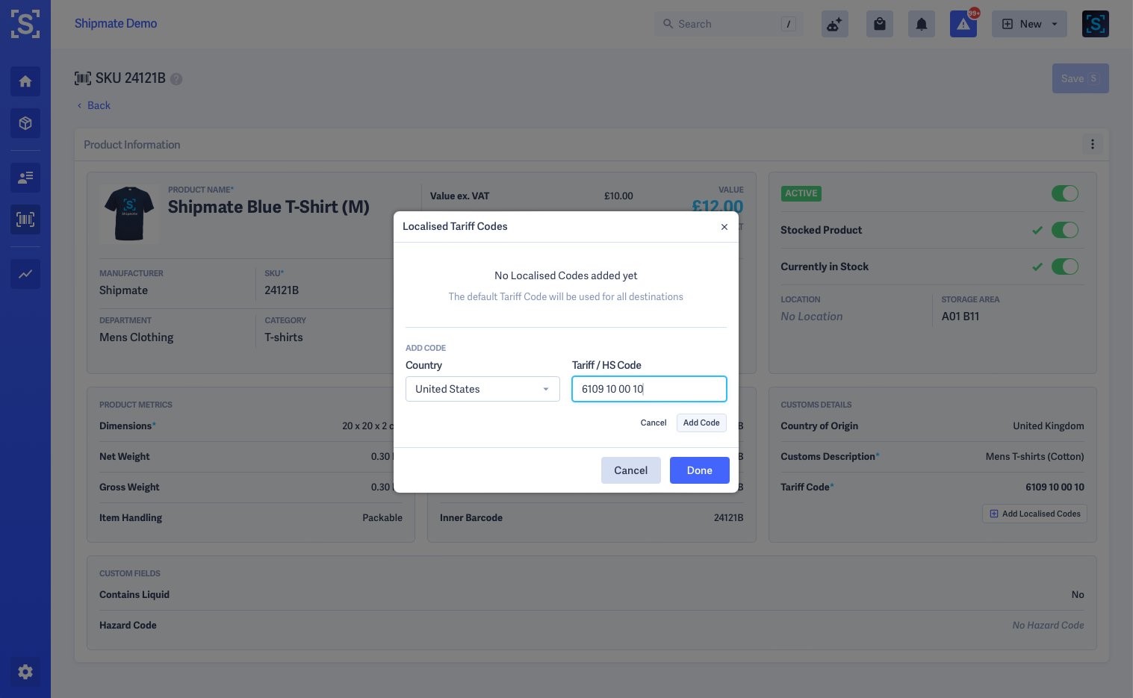This screenshot has width=1133, height=698.
Task: Open the barcode products icon in sidebar
Action: [25, 219]
